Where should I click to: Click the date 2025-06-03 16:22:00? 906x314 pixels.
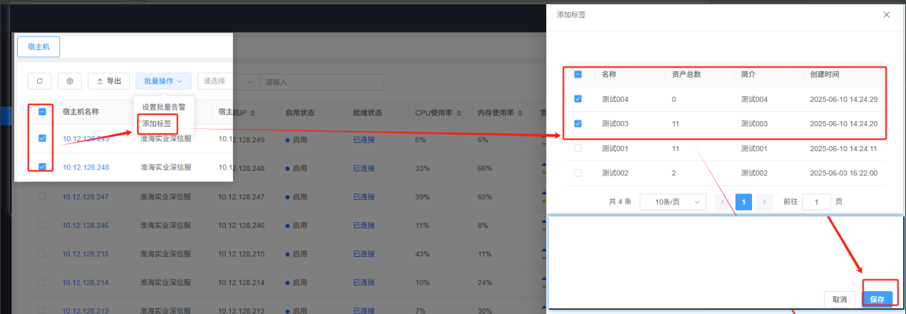coord(844,173)
